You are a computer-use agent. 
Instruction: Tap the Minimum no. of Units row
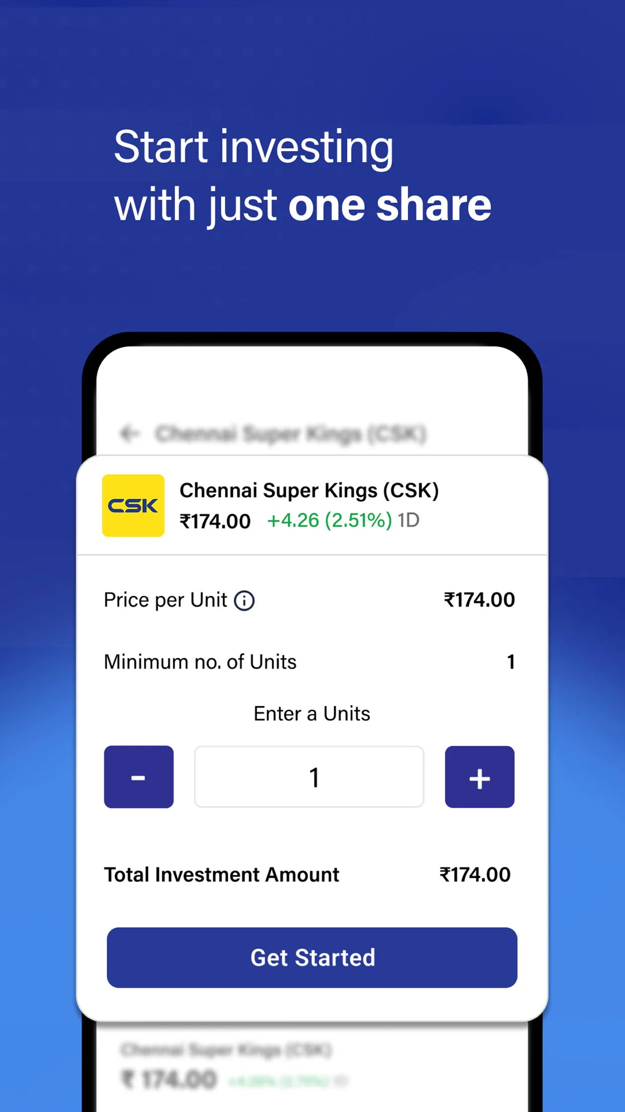point(309,662)
